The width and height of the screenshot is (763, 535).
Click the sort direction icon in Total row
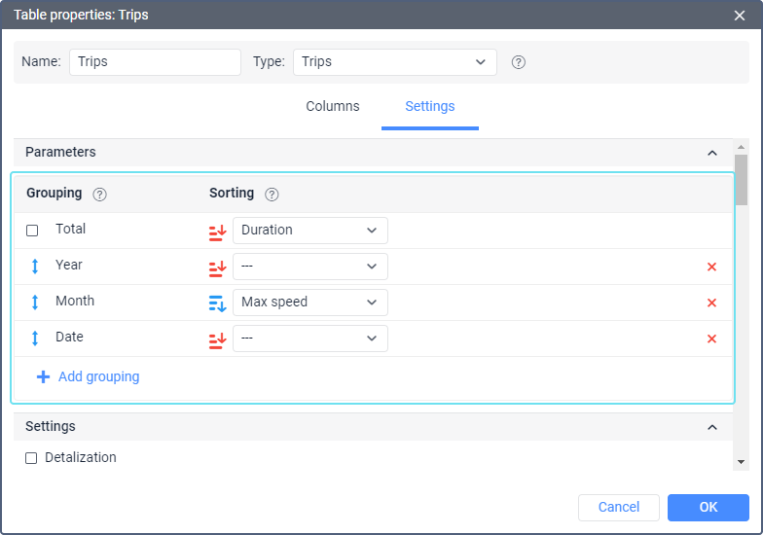pos(217,231)
